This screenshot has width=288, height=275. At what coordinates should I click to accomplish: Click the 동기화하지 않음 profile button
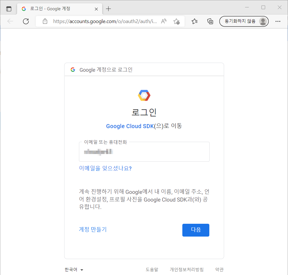(244, 21)
